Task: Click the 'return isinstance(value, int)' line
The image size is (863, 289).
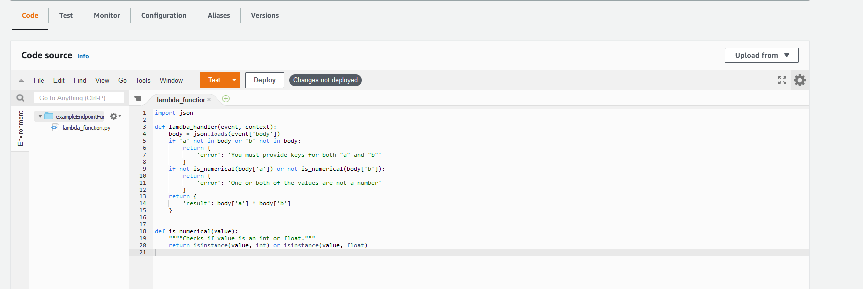Action: point(268,245)
